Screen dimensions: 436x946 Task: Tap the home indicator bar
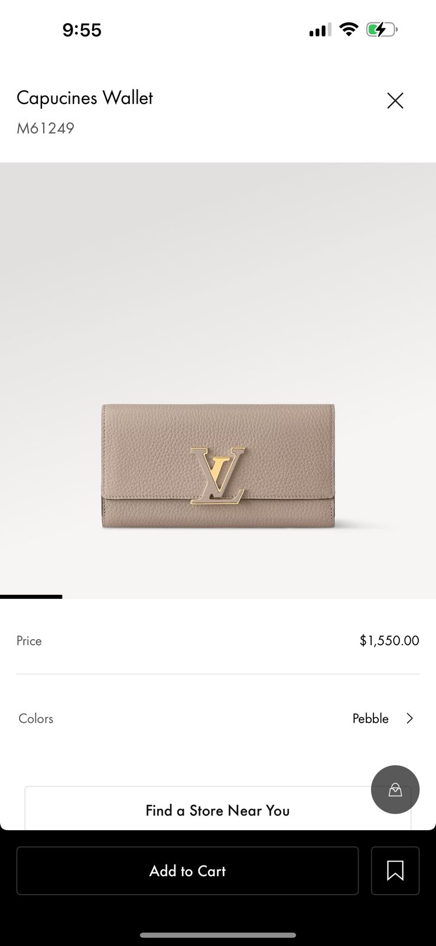(218, 935)
